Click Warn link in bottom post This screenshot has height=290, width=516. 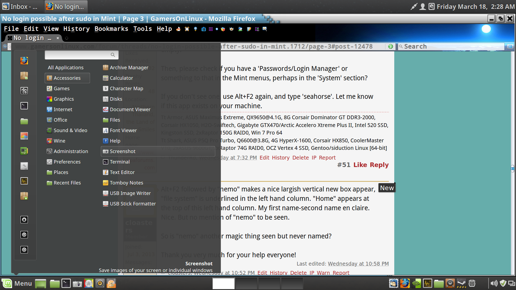tap(323, 273)
